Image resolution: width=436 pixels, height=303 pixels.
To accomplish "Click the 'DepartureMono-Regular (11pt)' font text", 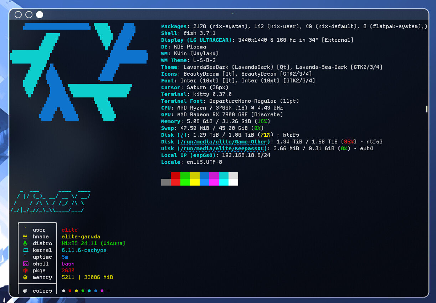I will [254, 101].
